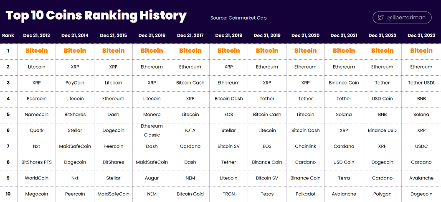This screenshot has height=202, width=441.
Task: Open the @libertariman handle button
Action: [402, 18]
